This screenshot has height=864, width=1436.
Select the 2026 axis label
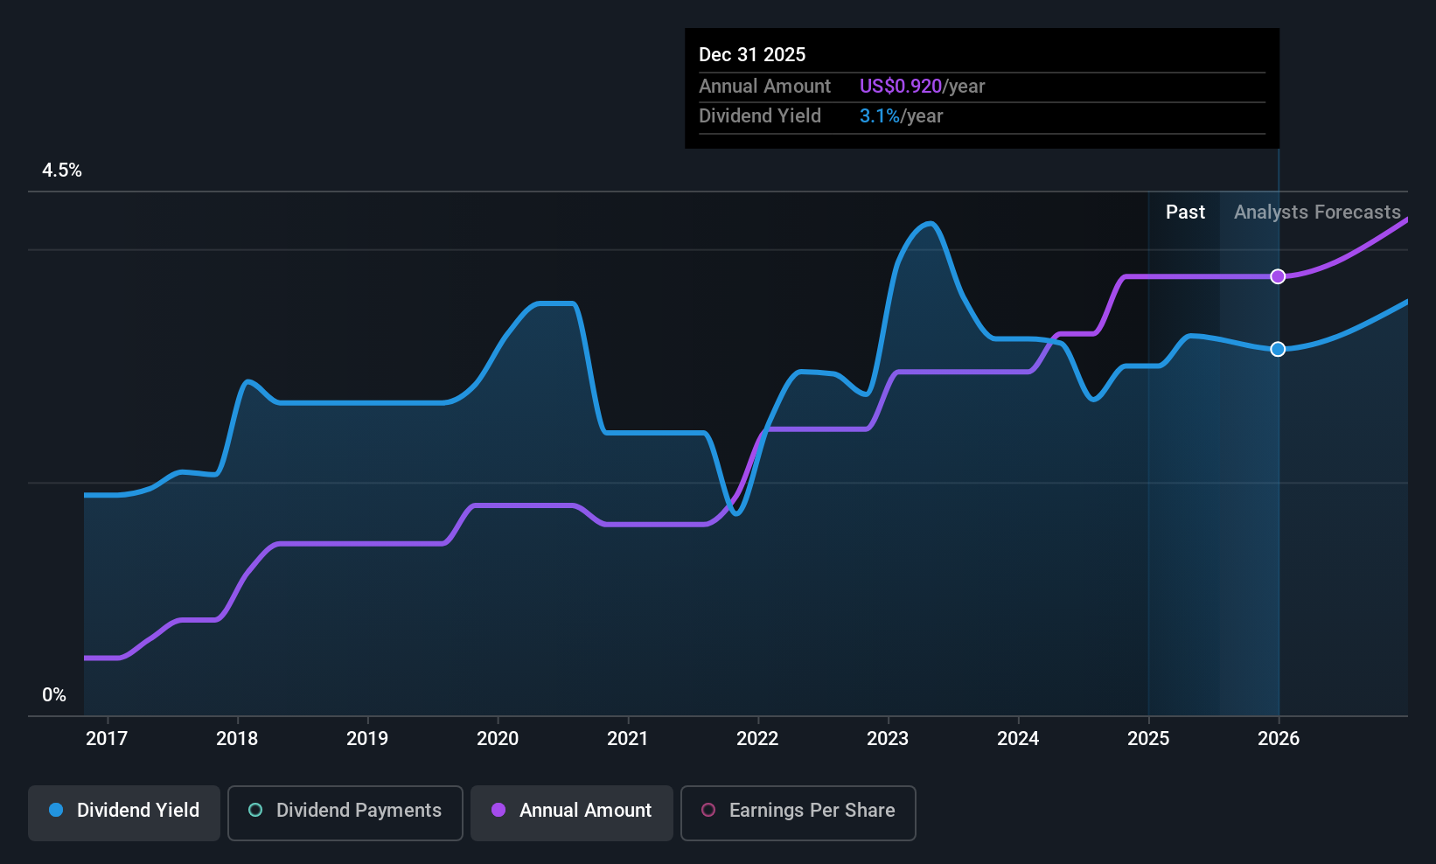pyautogui.click(x=1279, y=739)
